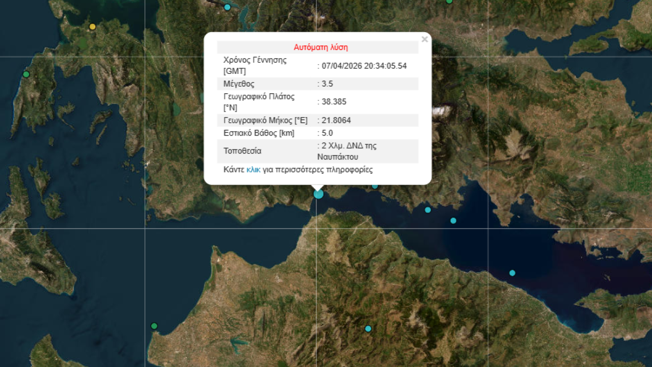Click the western cyan marker of the gulf pair

tap(428, 209)
